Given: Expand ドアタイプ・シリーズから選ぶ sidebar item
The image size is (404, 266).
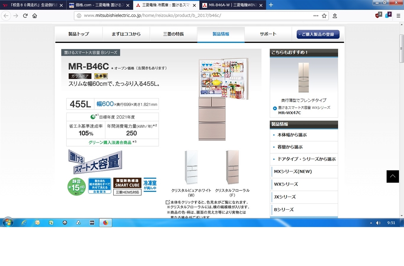Looking at the screenshot, I should [x=304, y=159].
